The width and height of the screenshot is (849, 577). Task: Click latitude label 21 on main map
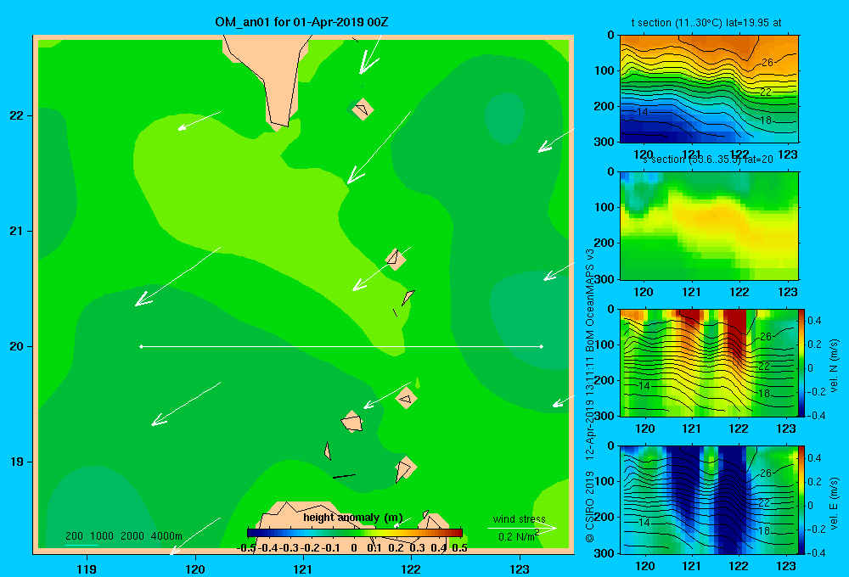[17, 231]
